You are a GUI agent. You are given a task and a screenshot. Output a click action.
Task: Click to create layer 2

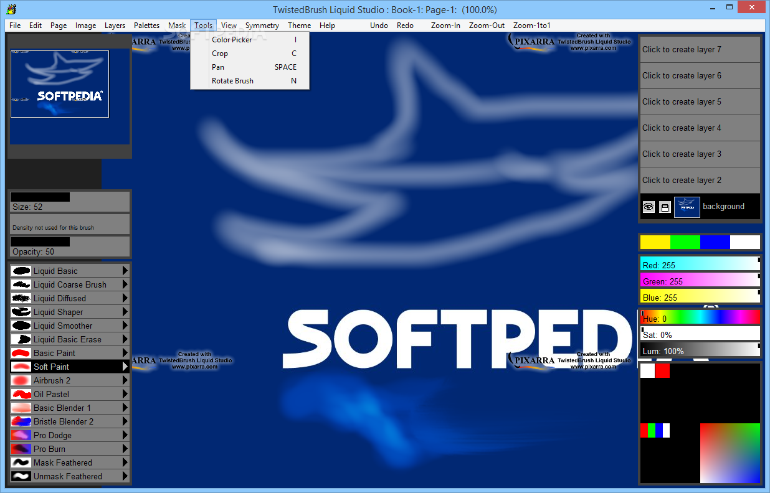point(700,181)
